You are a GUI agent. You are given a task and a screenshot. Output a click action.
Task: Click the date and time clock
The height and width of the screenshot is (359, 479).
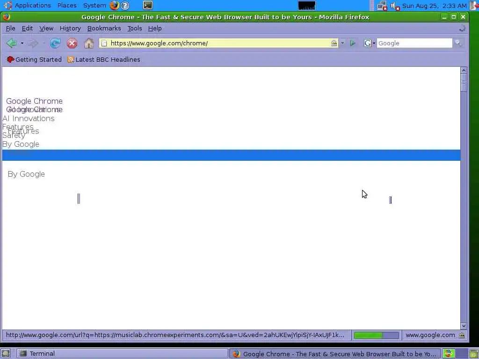(x=435, y=6)
